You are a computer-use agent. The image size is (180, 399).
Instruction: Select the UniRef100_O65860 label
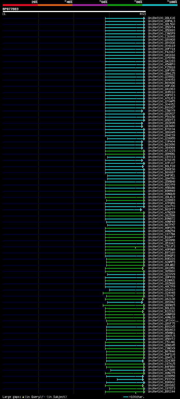point(161,271)
